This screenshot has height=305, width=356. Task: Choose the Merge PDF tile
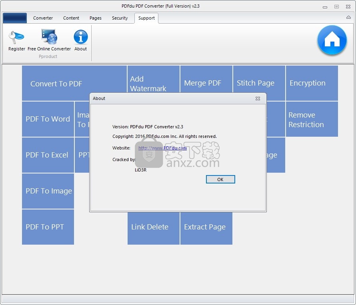pyautogui.click(x=206, y=79)
